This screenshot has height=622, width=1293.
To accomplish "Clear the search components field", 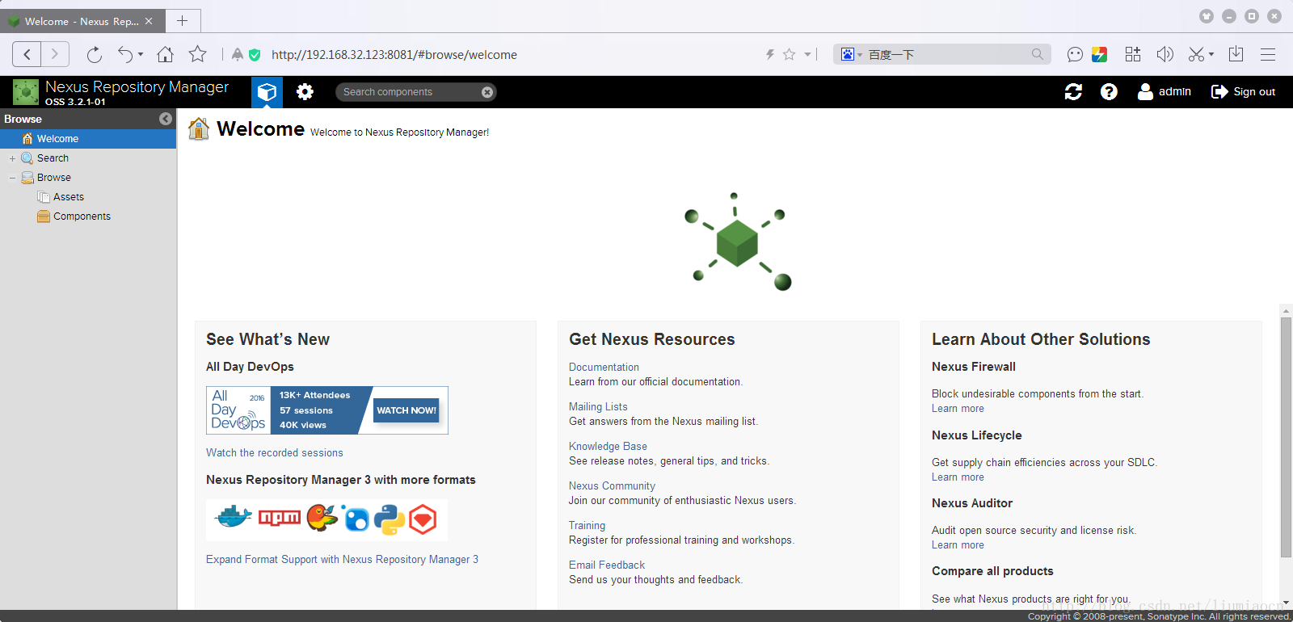I will pyautogui.click(x=487, y=92).
